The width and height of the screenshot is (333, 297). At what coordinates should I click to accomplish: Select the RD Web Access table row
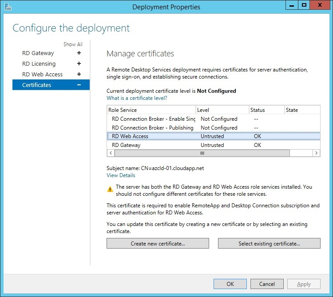(214, 136)
